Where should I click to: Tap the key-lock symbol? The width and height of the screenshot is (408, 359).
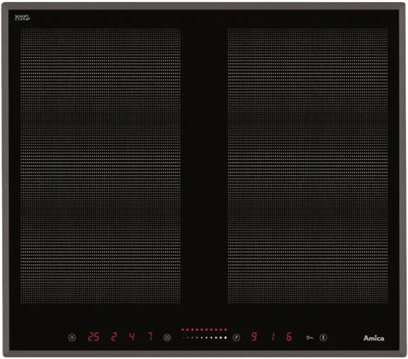point(309,338)
